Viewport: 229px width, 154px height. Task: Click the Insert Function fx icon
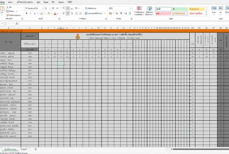point(17,24)
